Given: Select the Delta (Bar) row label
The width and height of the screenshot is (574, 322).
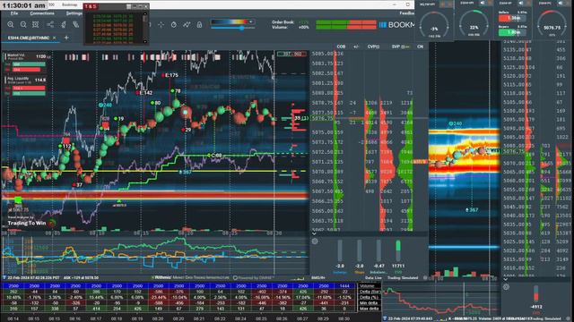Looking at the screenshot, I should [370, 292].
